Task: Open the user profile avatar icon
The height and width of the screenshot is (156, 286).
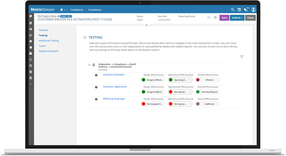Action: 253,9
